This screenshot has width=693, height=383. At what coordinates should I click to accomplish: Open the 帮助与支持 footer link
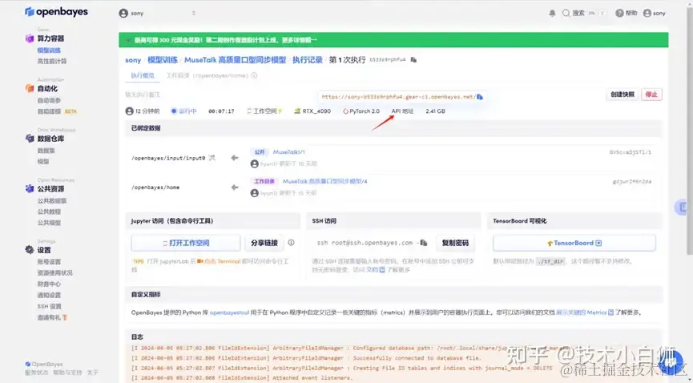[67, 373]
